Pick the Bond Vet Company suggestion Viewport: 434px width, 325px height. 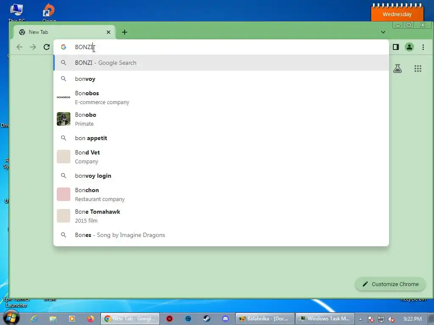coord(221,157)
